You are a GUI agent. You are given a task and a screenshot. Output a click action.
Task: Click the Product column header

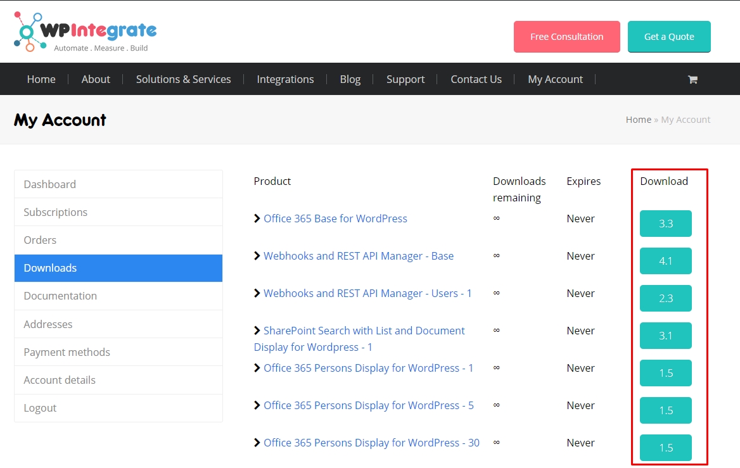click(272, 181)
